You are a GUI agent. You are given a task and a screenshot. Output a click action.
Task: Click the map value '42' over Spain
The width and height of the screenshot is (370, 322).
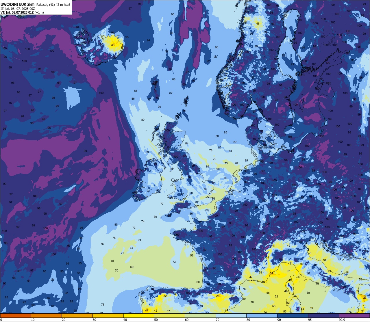tap(156, 310)
